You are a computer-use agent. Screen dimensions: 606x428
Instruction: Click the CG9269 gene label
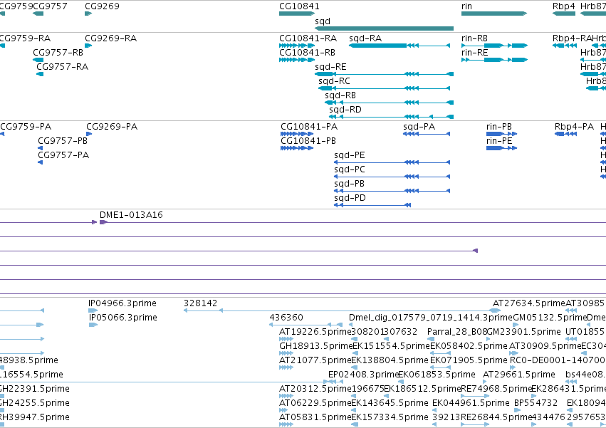point(102,6)
